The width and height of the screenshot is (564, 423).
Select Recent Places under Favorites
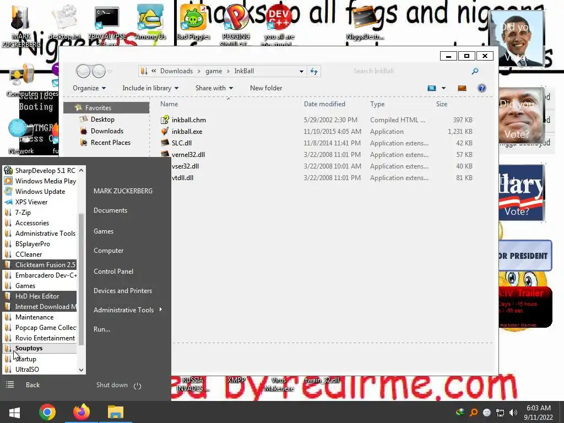(110, 143)
